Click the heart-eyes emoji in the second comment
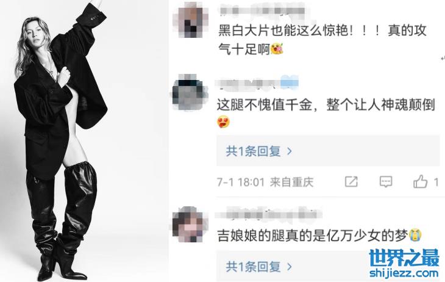The height and width of the screenshot is (282, 445). 223,122
